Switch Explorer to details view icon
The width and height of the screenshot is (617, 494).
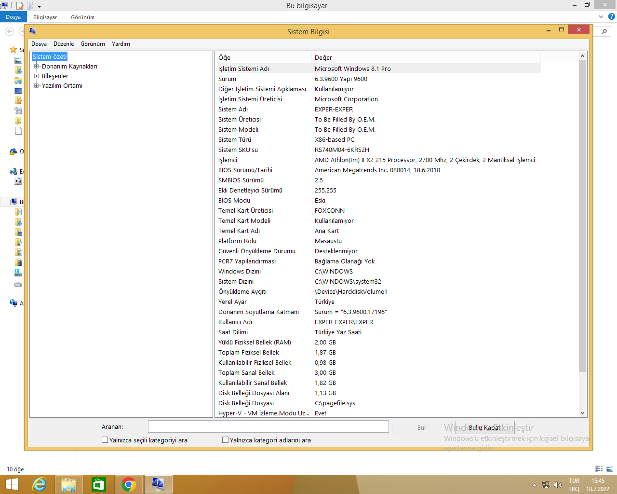599,469
